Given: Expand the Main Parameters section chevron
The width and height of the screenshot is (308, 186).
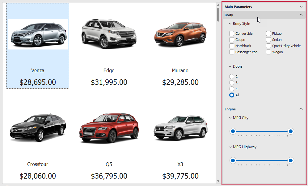Looking at the screenshot, I should pyautogui.click(x=301, y=7).
